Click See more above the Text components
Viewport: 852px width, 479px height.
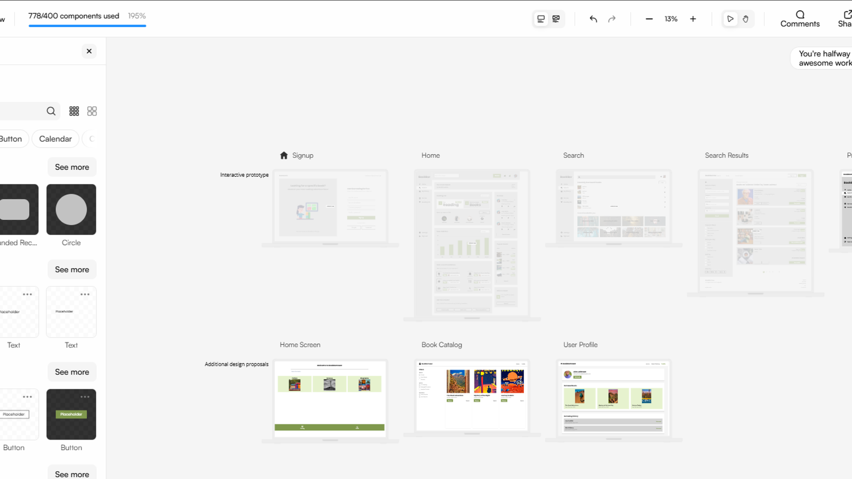tap(72, 269)
